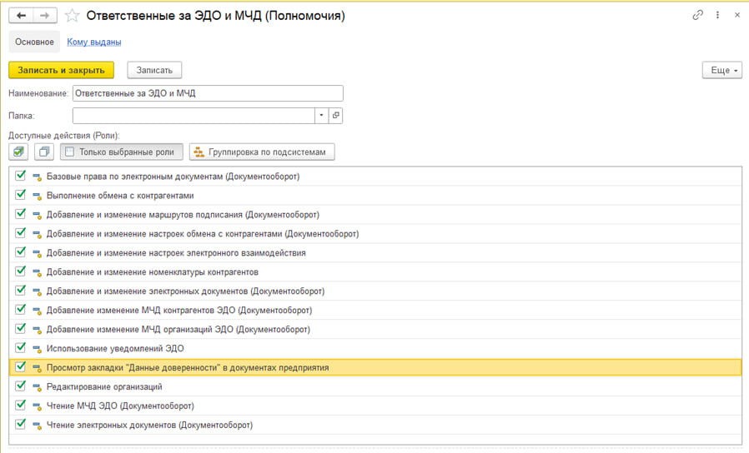749x453 pixels.
Task: Click into the Наименование field
Action: [208, 93]
